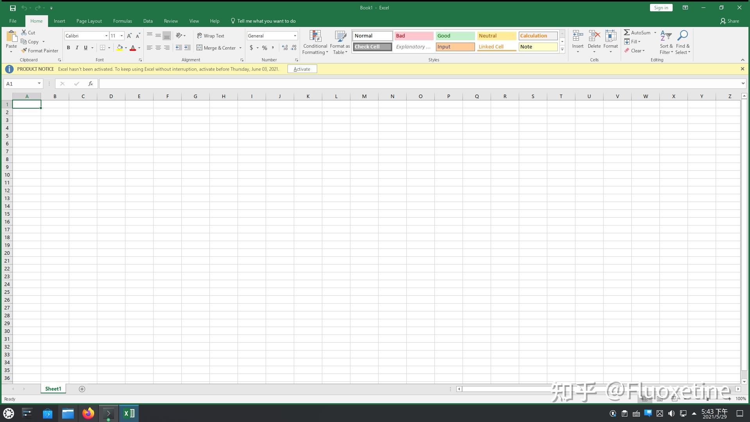Image resolution: width=750 pixels, height=422 pixels.
Task: Add a new sheet with plus button
Action: (82, 389)
